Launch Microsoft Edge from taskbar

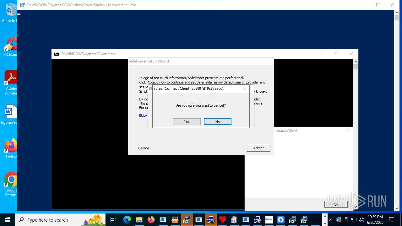(x=127, y=220)
